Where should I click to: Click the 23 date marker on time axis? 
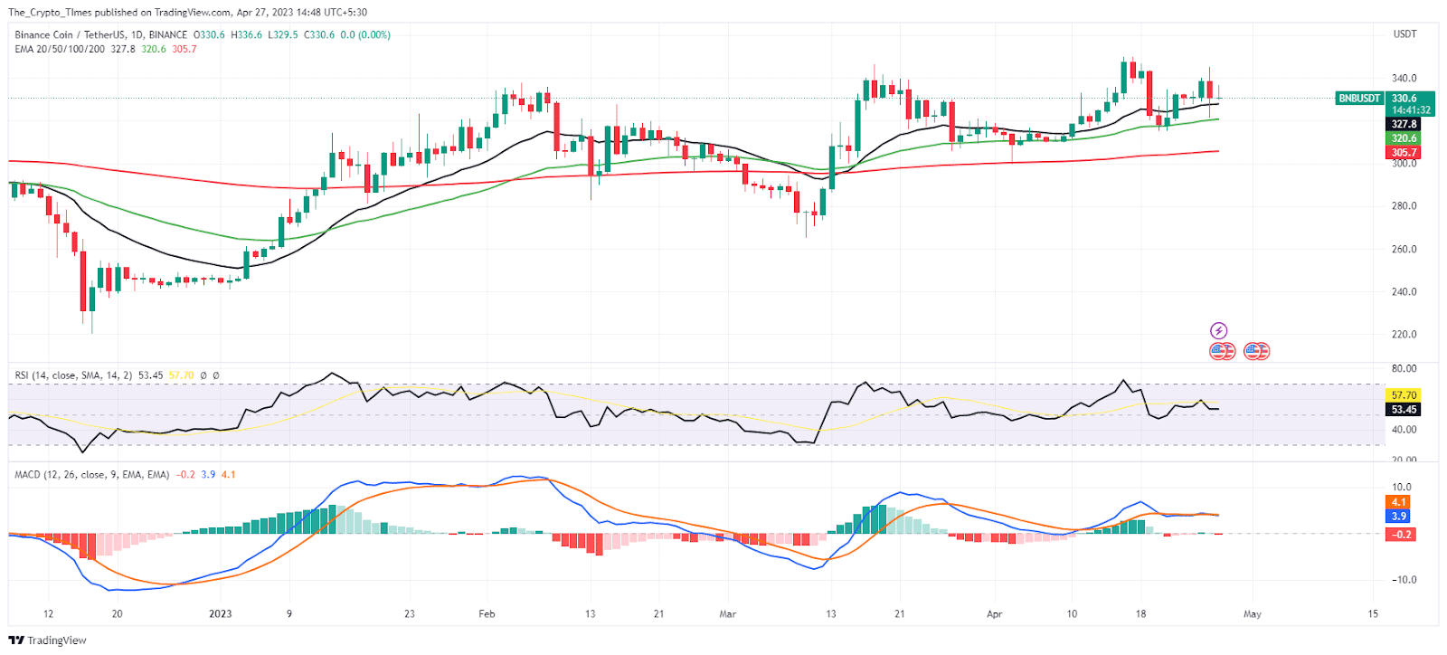[410, 613]
